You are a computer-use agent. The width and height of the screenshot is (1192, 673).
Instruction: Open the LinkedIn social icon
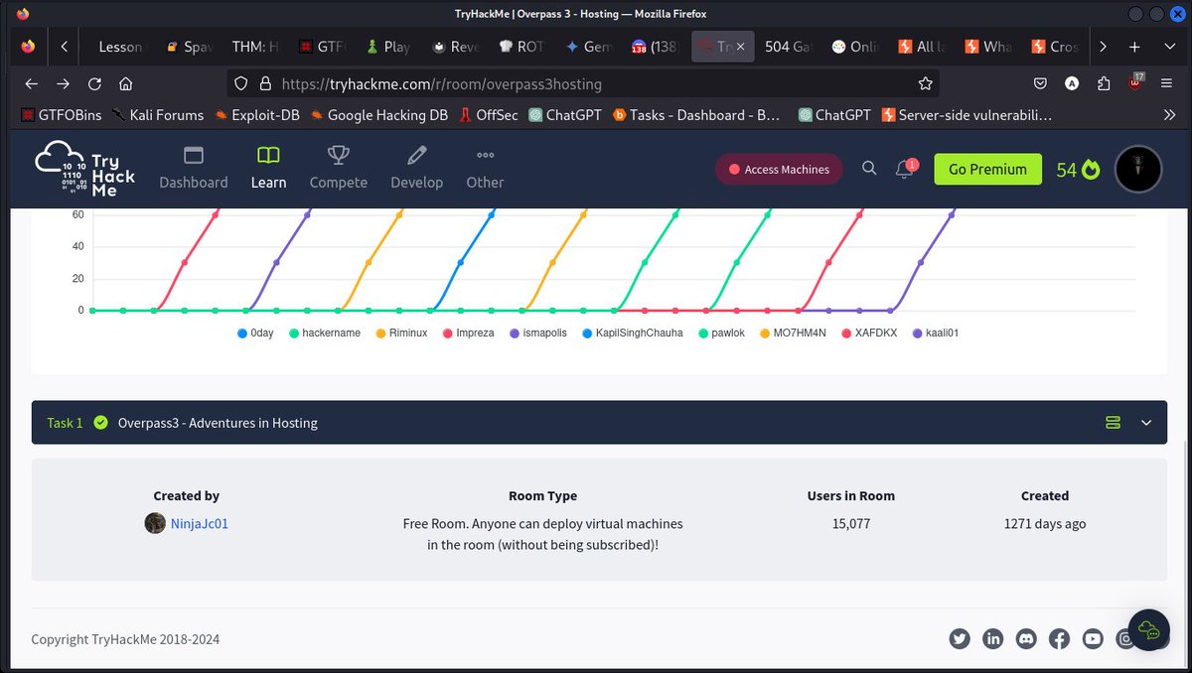[992, 639]
